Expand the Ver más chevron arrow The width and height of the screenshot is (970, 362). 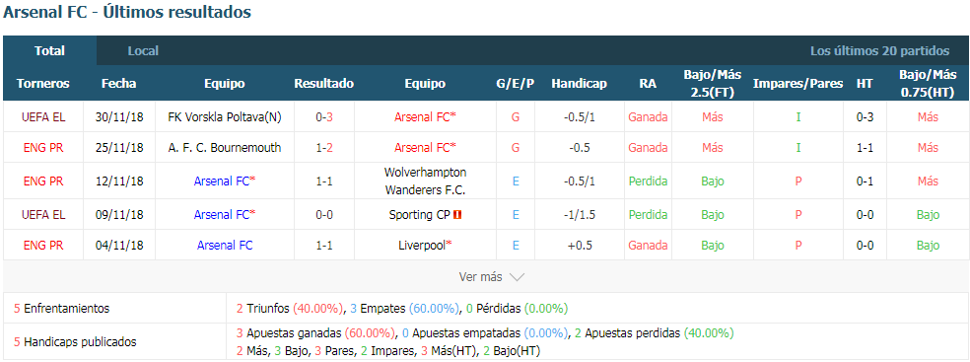(517, 277)
